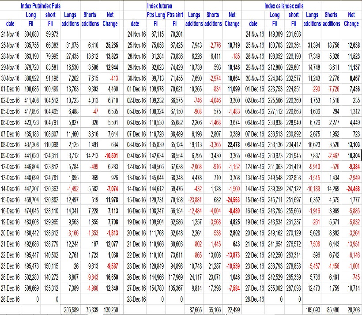The image size is (362, 315).
Task: Select puts longs additions cell -3,166
Action: [x=73, y=233]
